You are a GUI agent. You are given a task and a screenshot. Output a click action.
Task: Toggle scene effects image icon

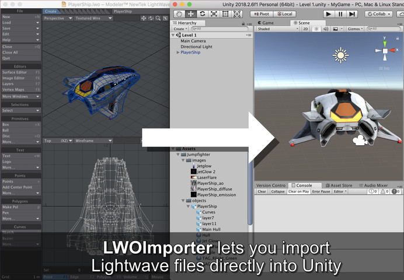coord(336,29)
